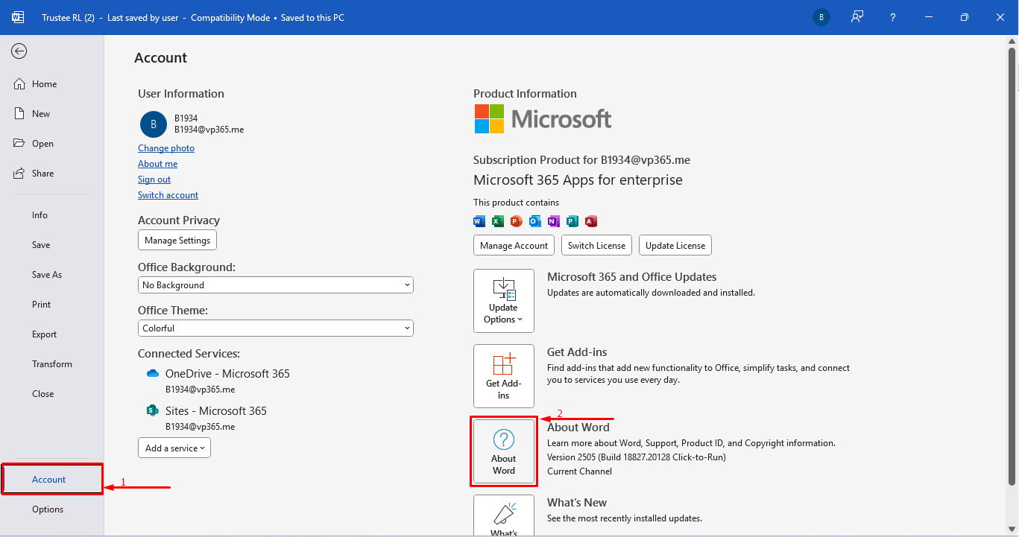The height and width of the screenshot is (537, 1019).
Task: Open the user avatar B in title bar
Action: click(x=821, y=17)
